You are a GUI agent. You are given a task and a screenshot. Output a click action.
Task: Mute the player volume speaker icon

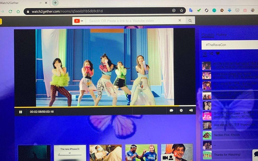[191, 110]
